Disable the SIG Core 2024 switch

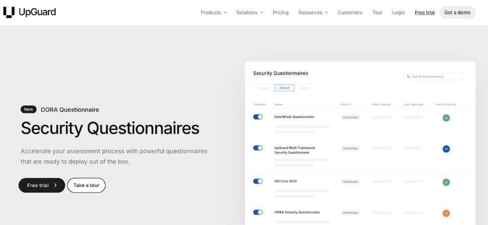pyautogui.click(x=258, y=181)
